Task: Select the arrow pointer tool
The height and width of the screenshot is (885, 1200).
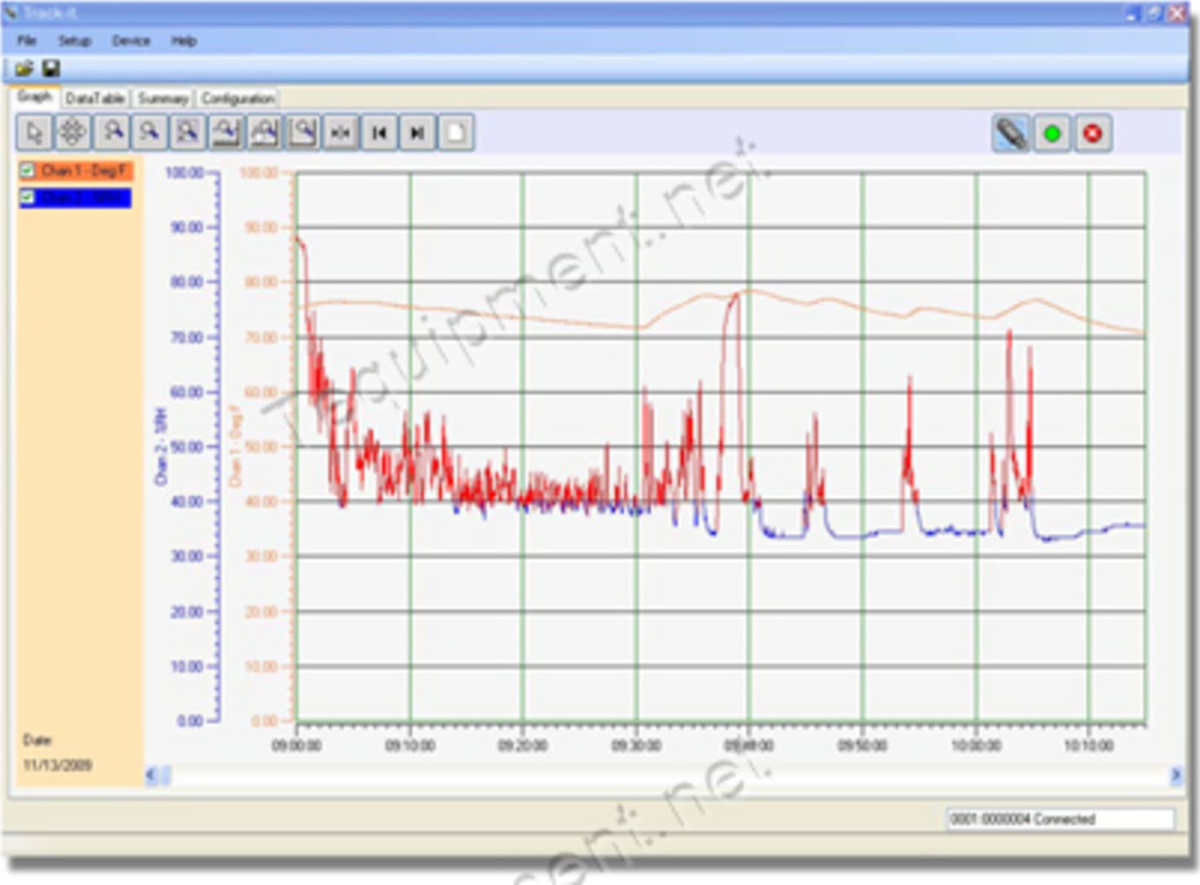Action: pyautogui.click(x=34, y=132)
